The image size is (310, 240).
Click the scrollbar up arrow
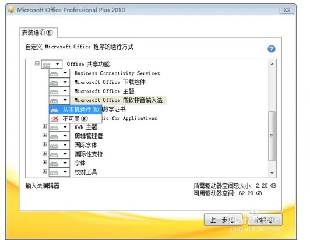coord(272,64)
